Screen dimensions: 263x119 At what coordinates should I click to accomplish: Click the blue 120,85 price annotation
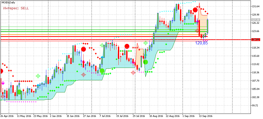[x=201, y=43]
